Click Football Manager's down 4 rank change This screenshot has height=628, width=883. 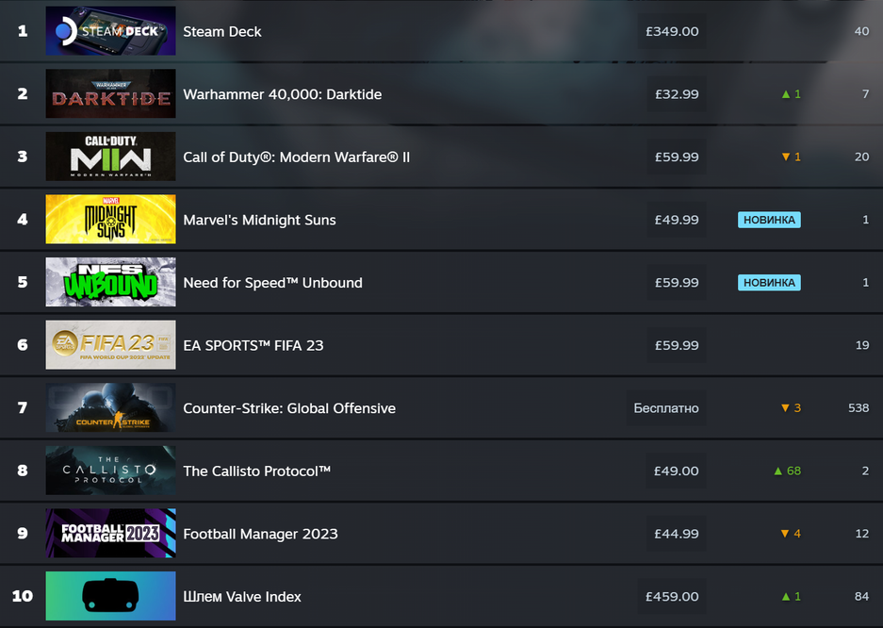(x=791, y=534)
